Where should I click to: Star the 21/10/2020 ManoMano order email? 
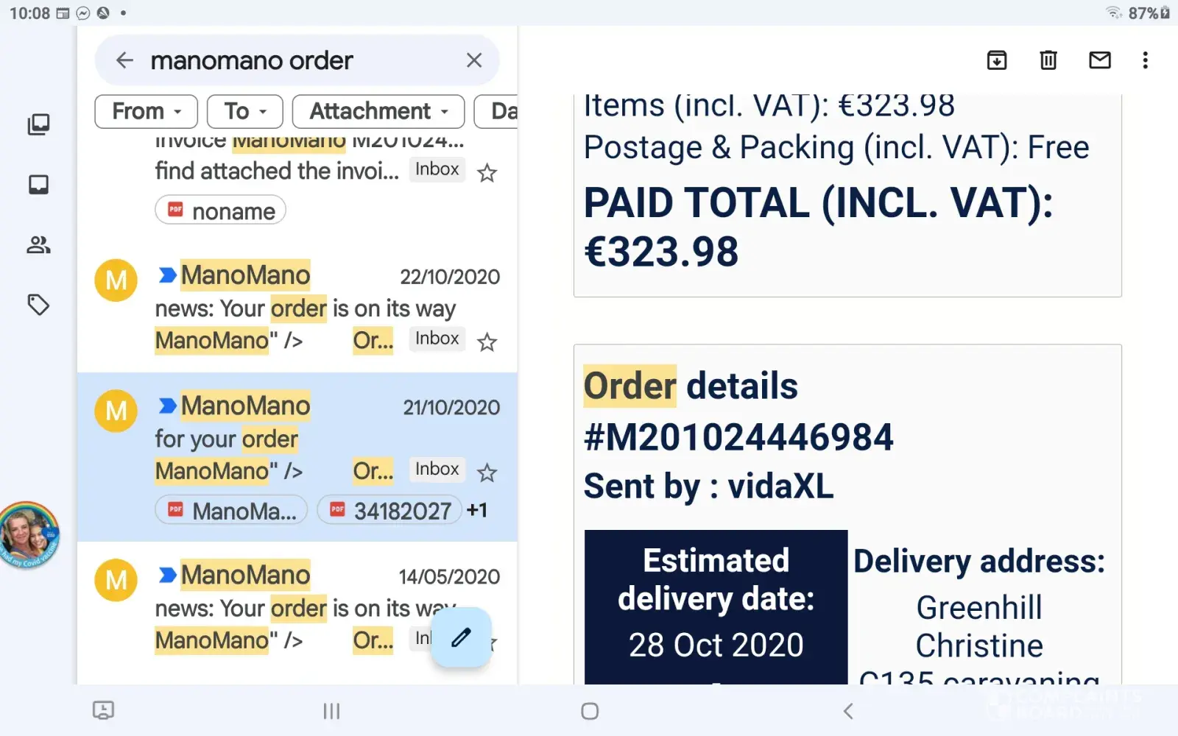pyautogui.click(x=487, y=473)
